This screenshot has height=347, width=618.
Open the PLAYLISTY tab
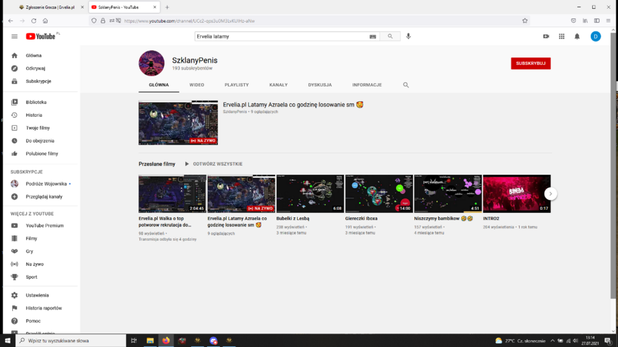(x=237, y=85)
